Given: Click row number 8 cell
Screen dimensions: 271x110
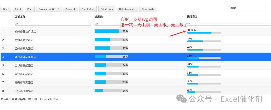Looking at the screenshot, I should pos(3,91).
